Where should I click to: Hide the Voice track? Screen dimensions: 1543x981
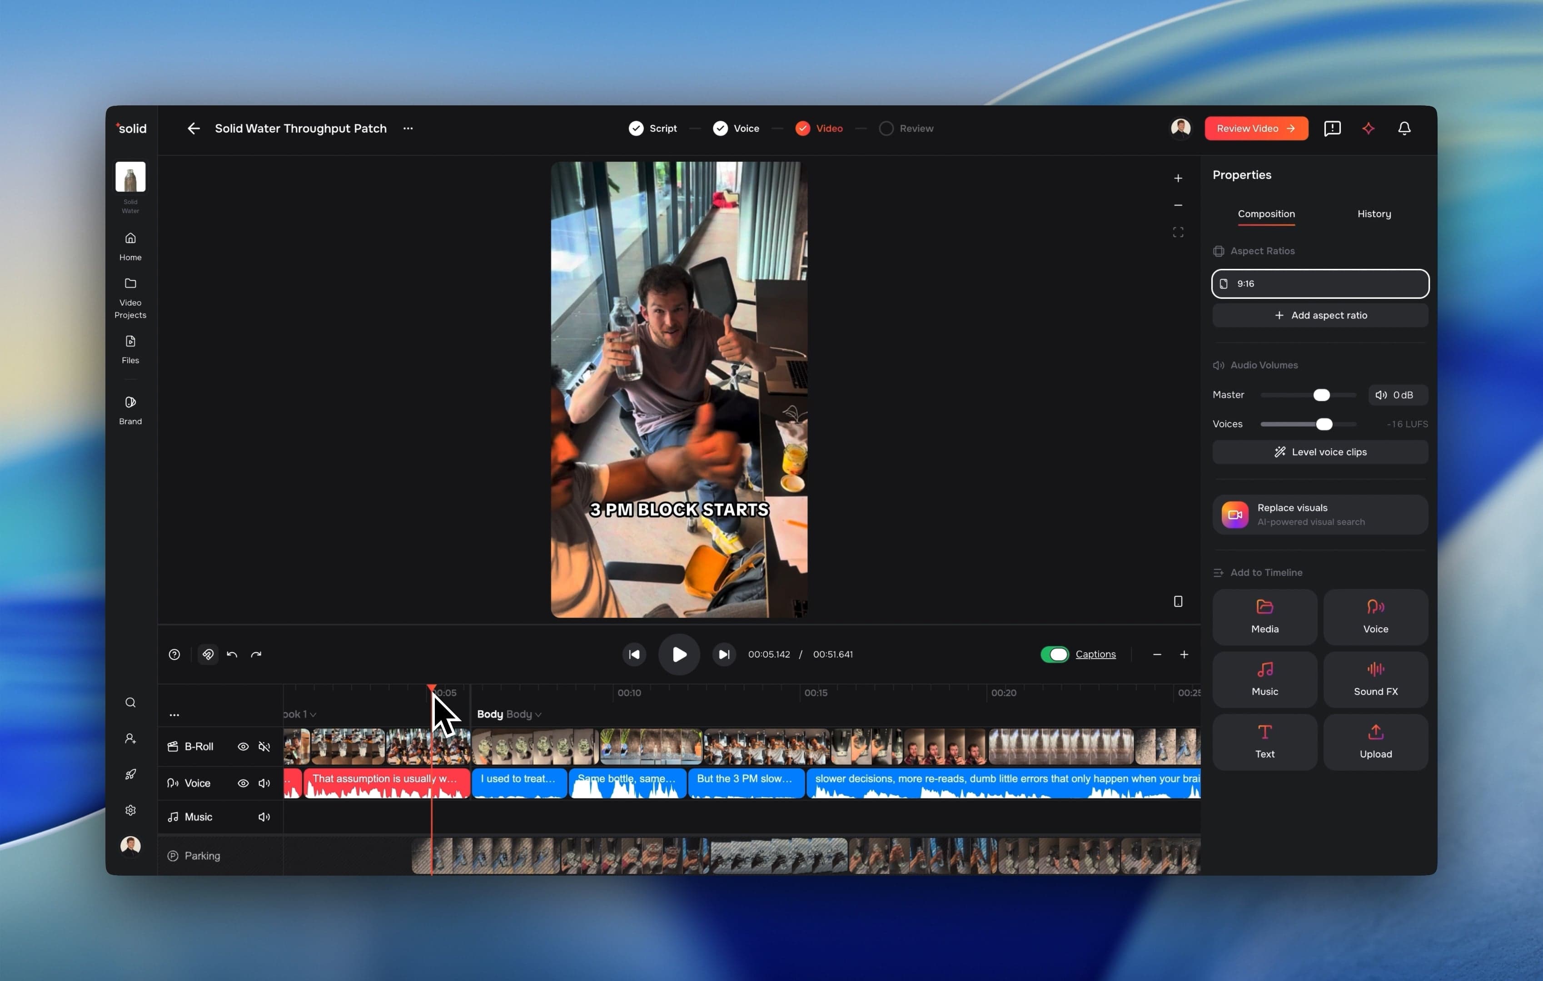coord(243,783)
